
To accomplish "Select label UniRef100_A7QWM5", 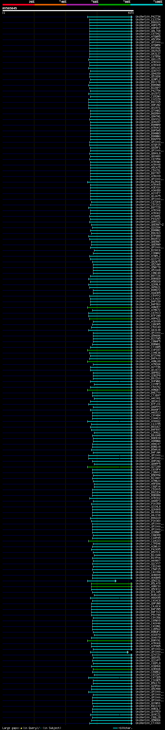I will coord(148,37).
